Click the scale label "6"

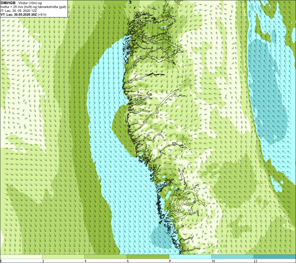pyautogui.click(x=128, y=261)
